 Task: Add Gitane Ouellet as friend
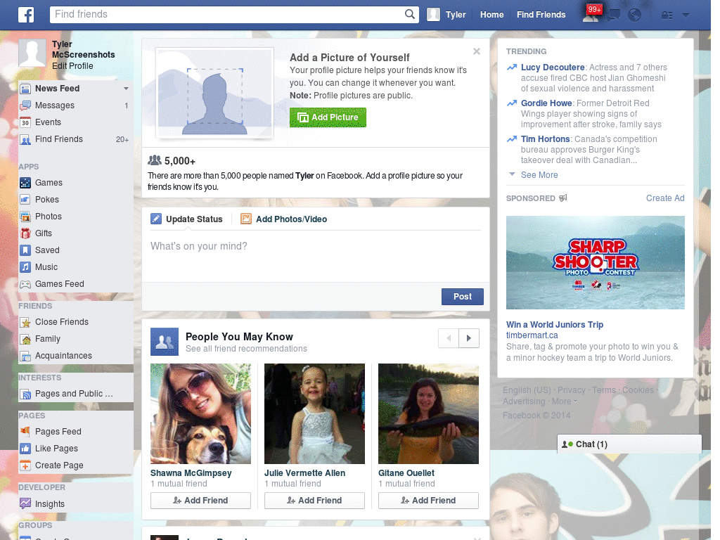point(428,501)
